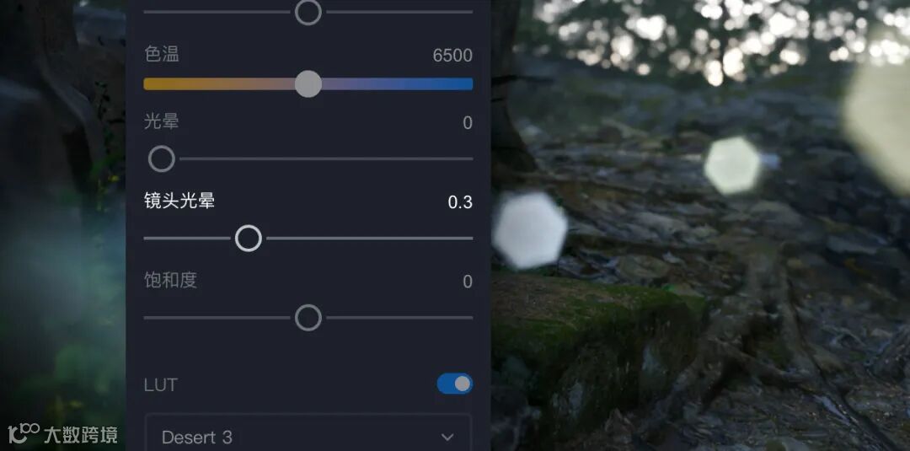Screen dimensions: 910x451
Task: Click the 镜头光晕 label
Action: pyautogui.click(x=179, y=201)
